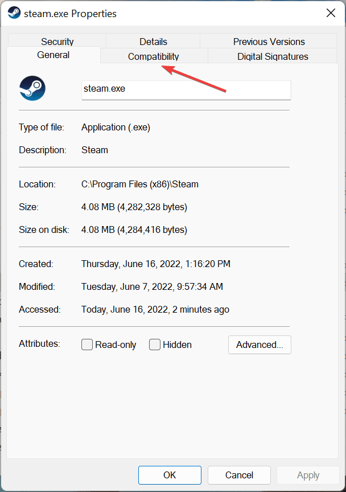
Task: Click the Type of file label
Action: 42,128
